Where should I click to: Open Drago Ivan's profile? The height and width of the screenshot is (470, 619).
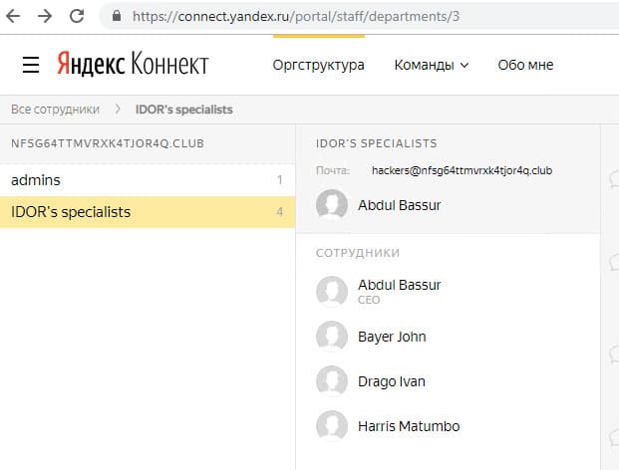coord(392,381)
